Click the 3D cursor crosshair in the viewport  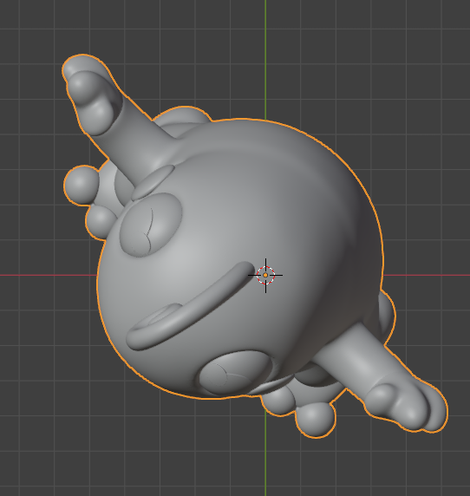tap(265, 275)
